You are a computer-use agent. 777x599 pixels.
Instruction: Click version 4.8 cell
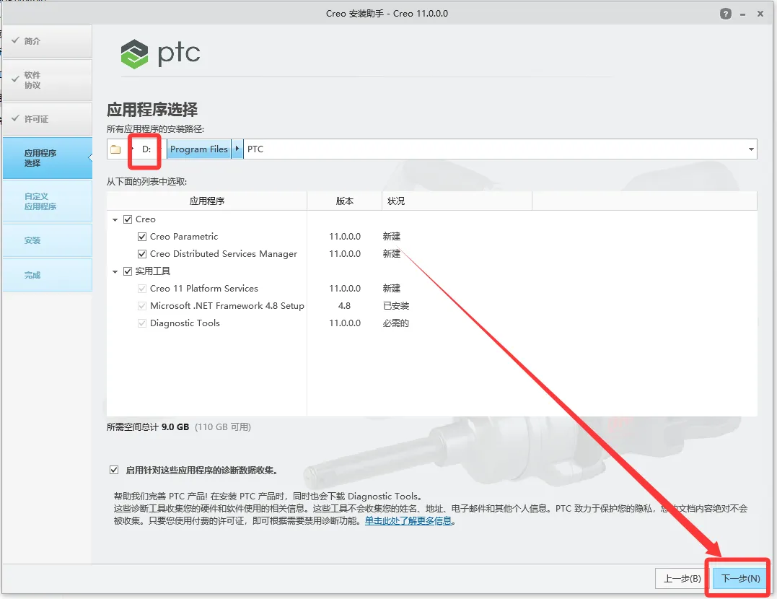344,306
